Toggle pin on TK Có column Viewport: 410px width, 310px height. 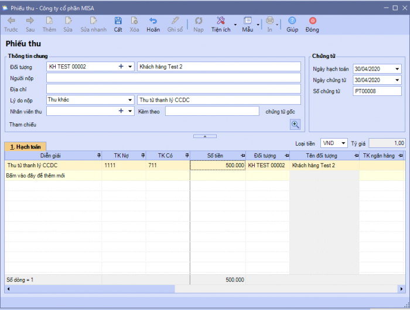[186, 155]
